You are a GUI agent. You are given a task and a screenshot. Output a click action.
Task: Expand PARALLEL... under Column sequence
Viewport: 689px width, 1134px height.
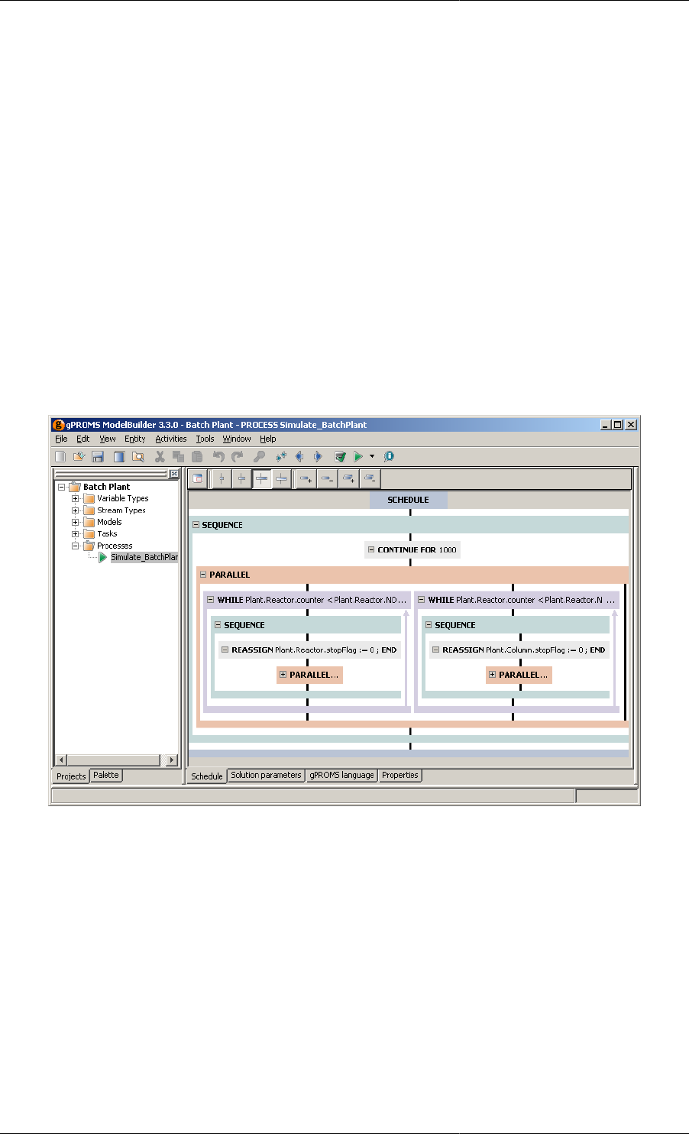pyautogui.click(x=492, y=675)
